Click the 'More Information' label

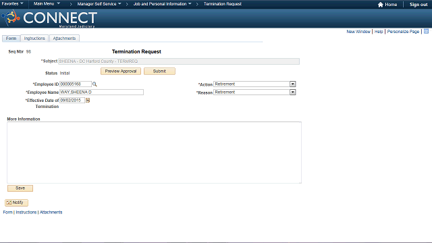click(24, 119)
